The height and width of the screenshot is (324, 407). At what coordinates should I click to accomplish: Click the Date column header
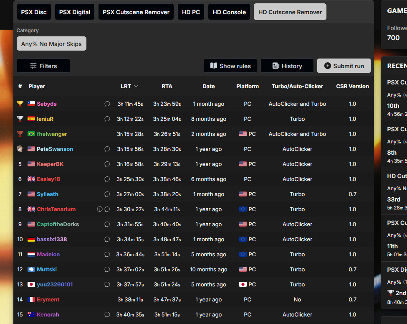tap(209, 87)
